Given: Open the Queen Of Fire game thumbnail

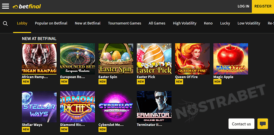Looking at the screenshot, I should point(192,59).
